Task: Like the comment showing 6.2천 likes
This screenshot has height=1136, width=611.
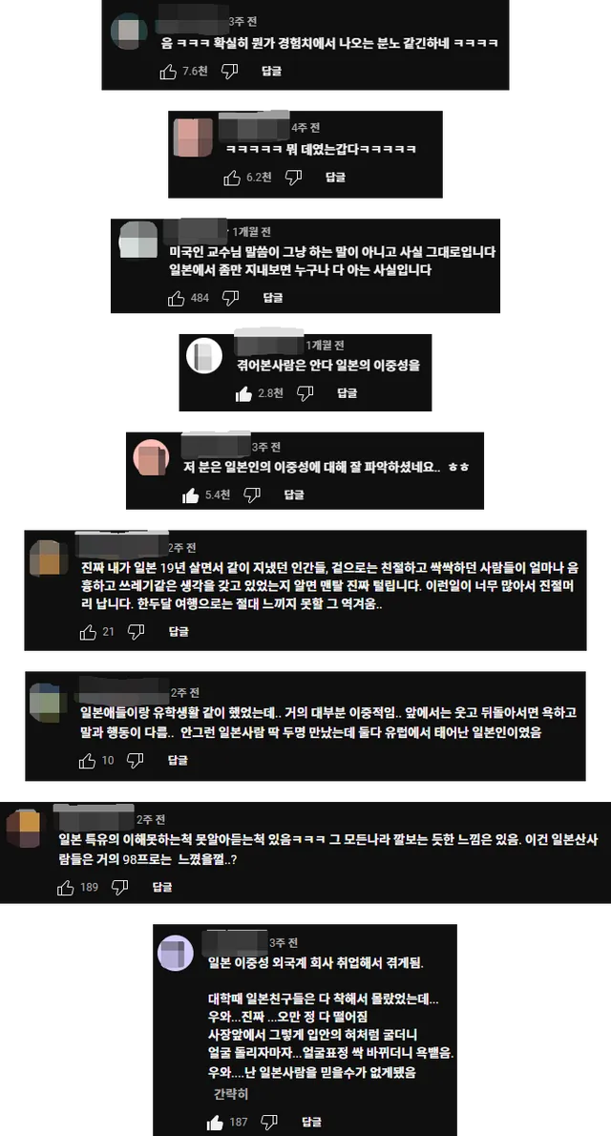Action: (x=232, y=177)
